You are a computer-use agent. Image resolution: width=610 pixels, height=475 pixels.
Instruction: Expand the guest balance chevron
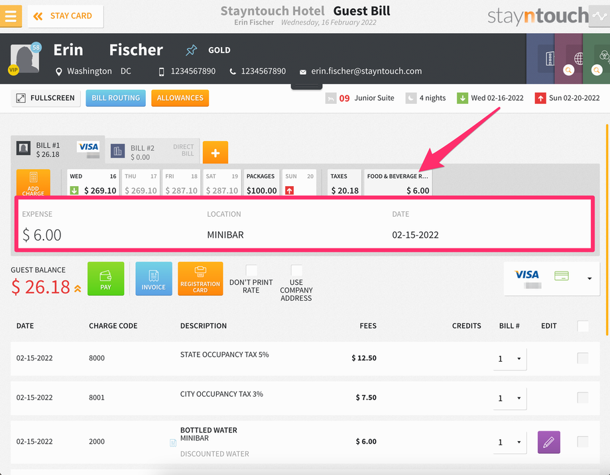[78, 288]
